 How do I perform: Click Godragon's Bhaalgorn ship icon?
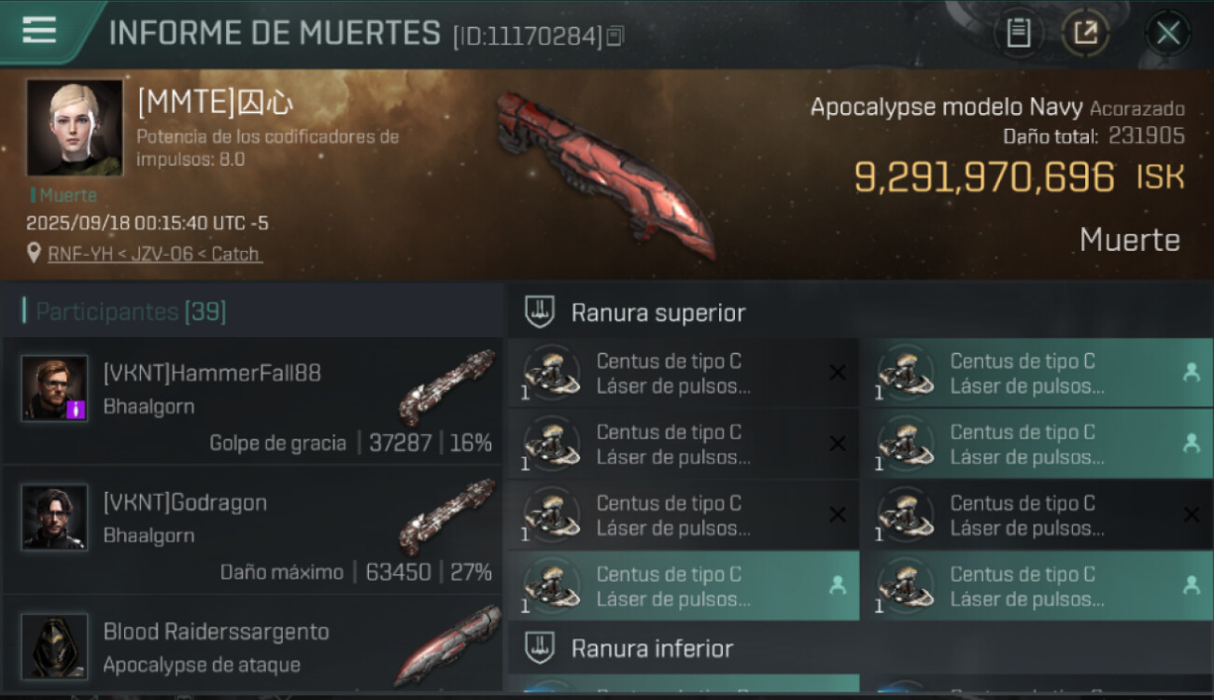click(x=446, y=516)
